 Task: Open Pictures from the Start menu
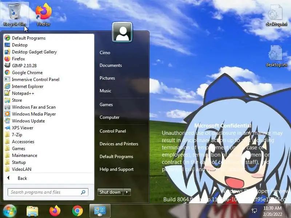(x=107, y=78)
